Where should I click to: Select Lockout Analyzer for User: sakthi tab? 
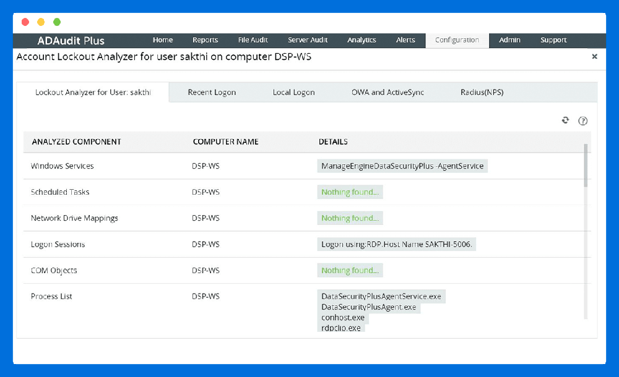click(93, 92)
